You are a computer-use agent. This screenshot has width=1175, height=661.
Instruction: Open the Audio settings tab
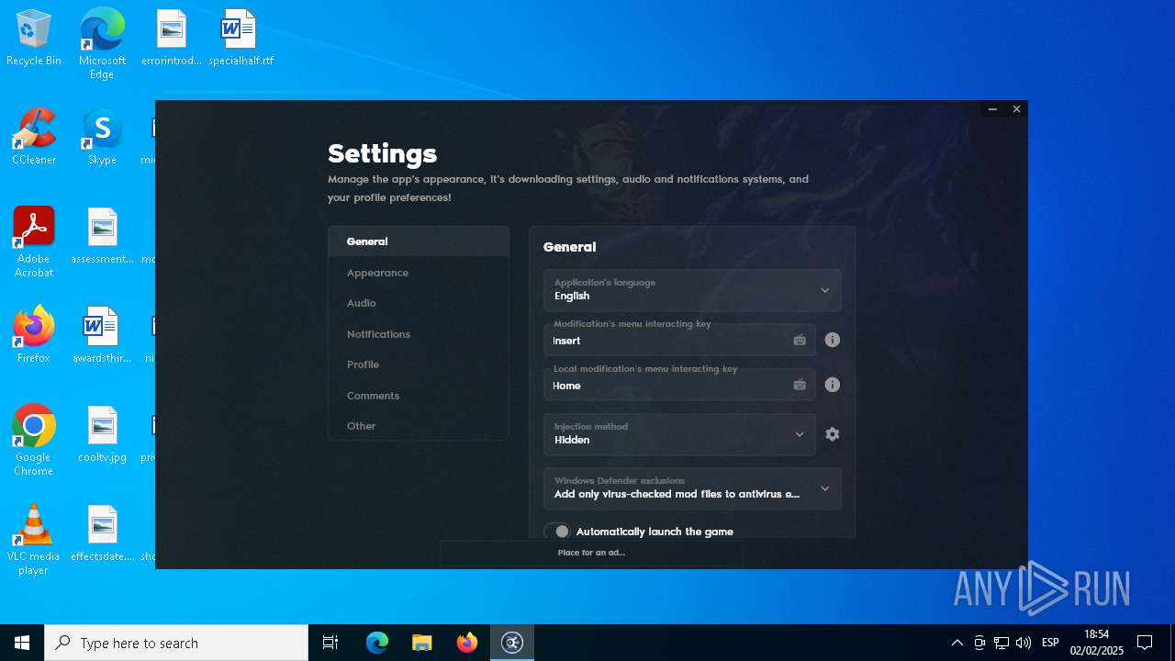(x=419, y=303)
